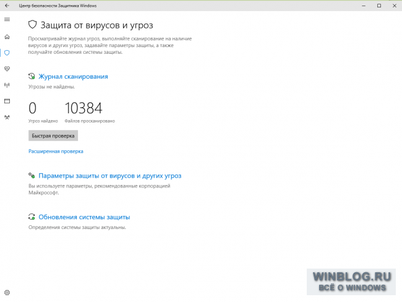Click the protection settings gears icon
The image size is (402, 302).
click(x=32, y=176)
